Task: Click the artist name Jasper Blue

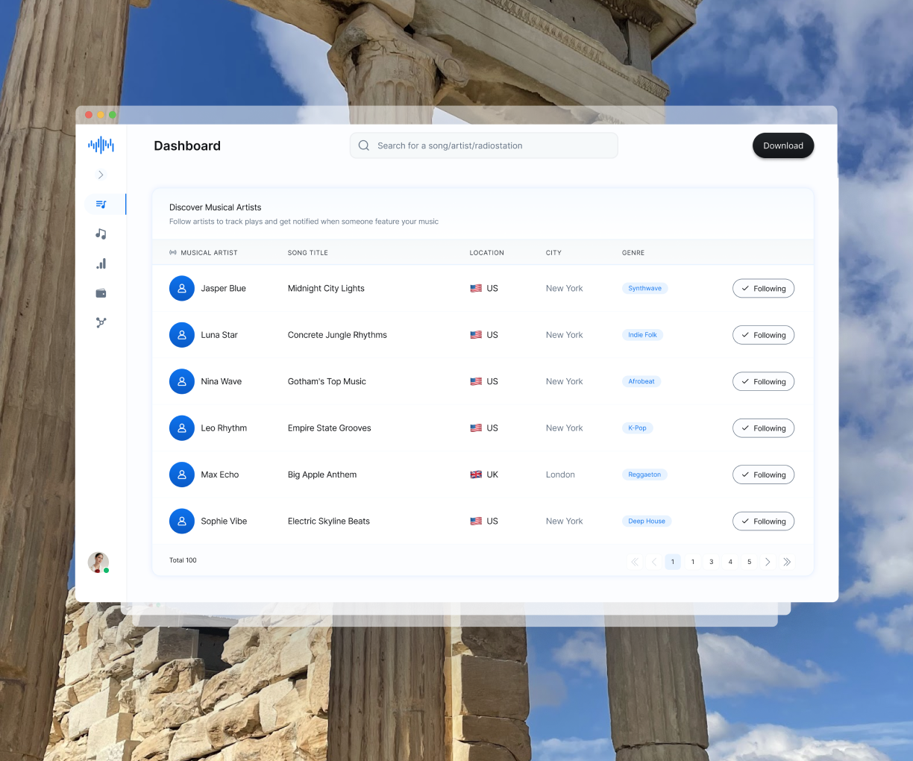Action: [223, 288]
